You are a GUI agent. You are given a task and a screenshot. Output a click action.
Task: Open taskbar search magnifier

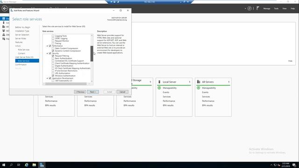[x=11, y=165]
